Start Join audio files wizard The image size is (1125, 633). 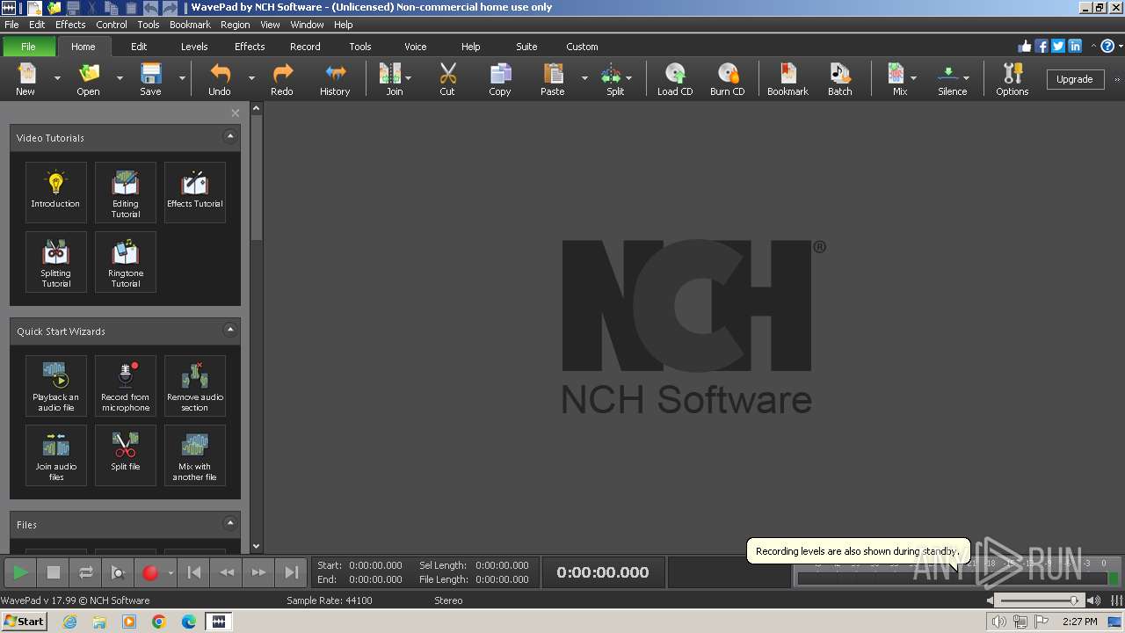click(55, 455)
